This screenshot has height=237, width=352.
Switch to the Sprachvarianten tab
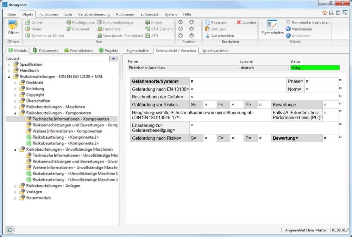coord(215,51)
